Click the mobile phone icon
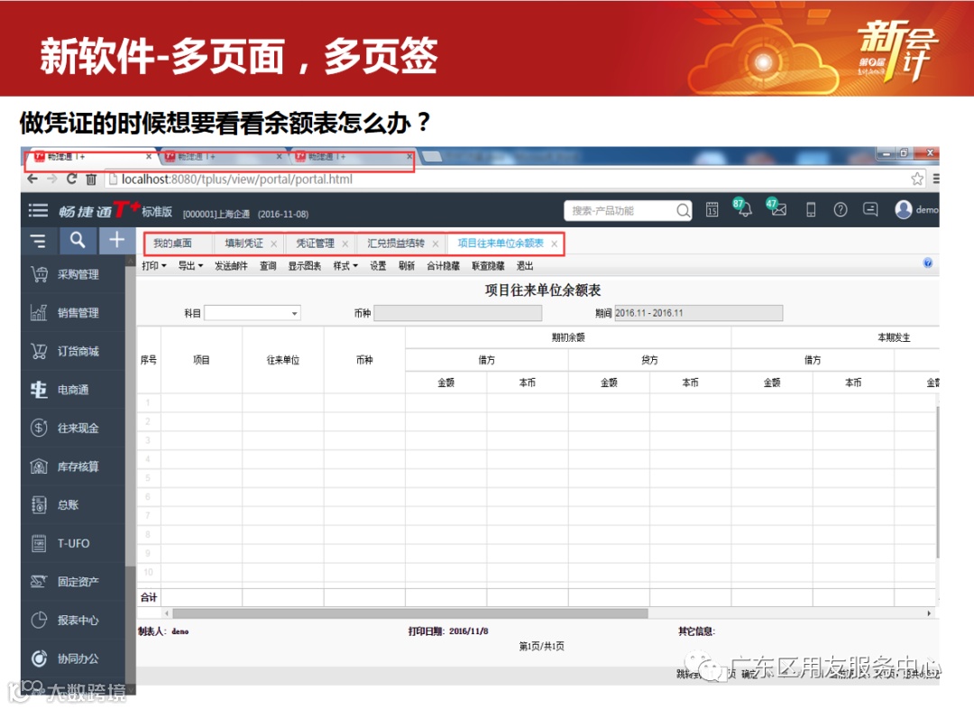Screen dimensions: 974x710 (x=811, y=210)
